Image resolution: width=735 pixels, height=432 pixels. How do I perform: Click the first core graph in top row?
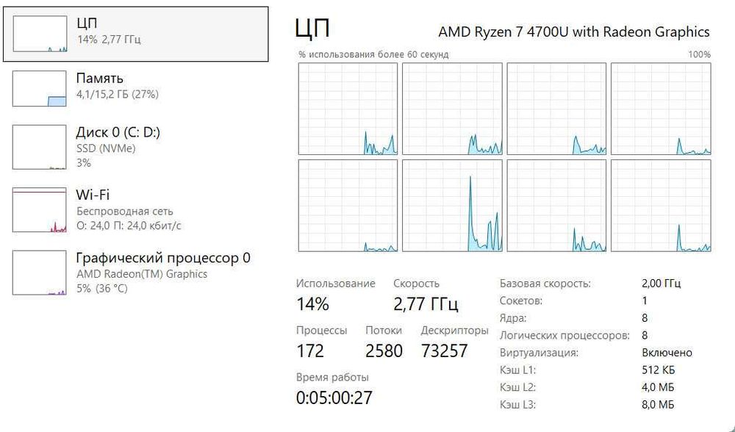point(348,109)
